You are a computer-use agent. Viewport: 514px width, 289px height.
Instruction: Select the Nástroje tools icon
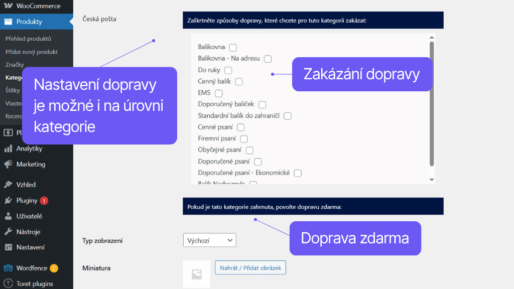tap(7, 231)
